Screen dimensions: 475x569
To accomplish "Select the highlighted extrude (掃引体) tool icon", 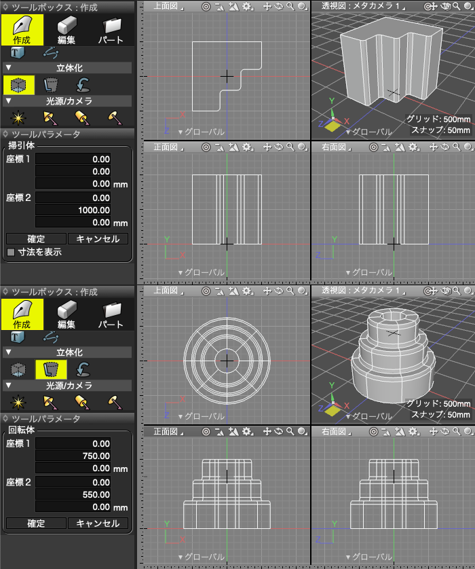I will coord(18,85).
